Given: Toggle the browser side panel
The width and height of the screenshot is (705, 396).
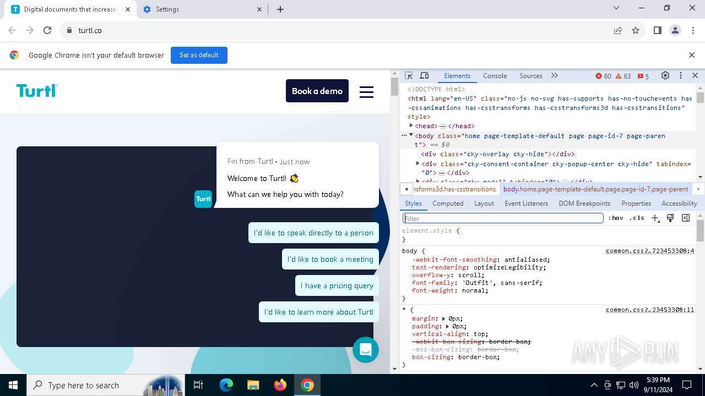Looking at the screenshot, I should click(658, 31).
